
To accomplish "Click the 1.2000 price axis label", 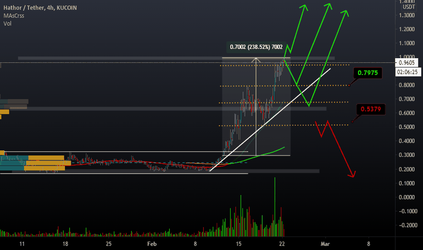I will point(407,29).
